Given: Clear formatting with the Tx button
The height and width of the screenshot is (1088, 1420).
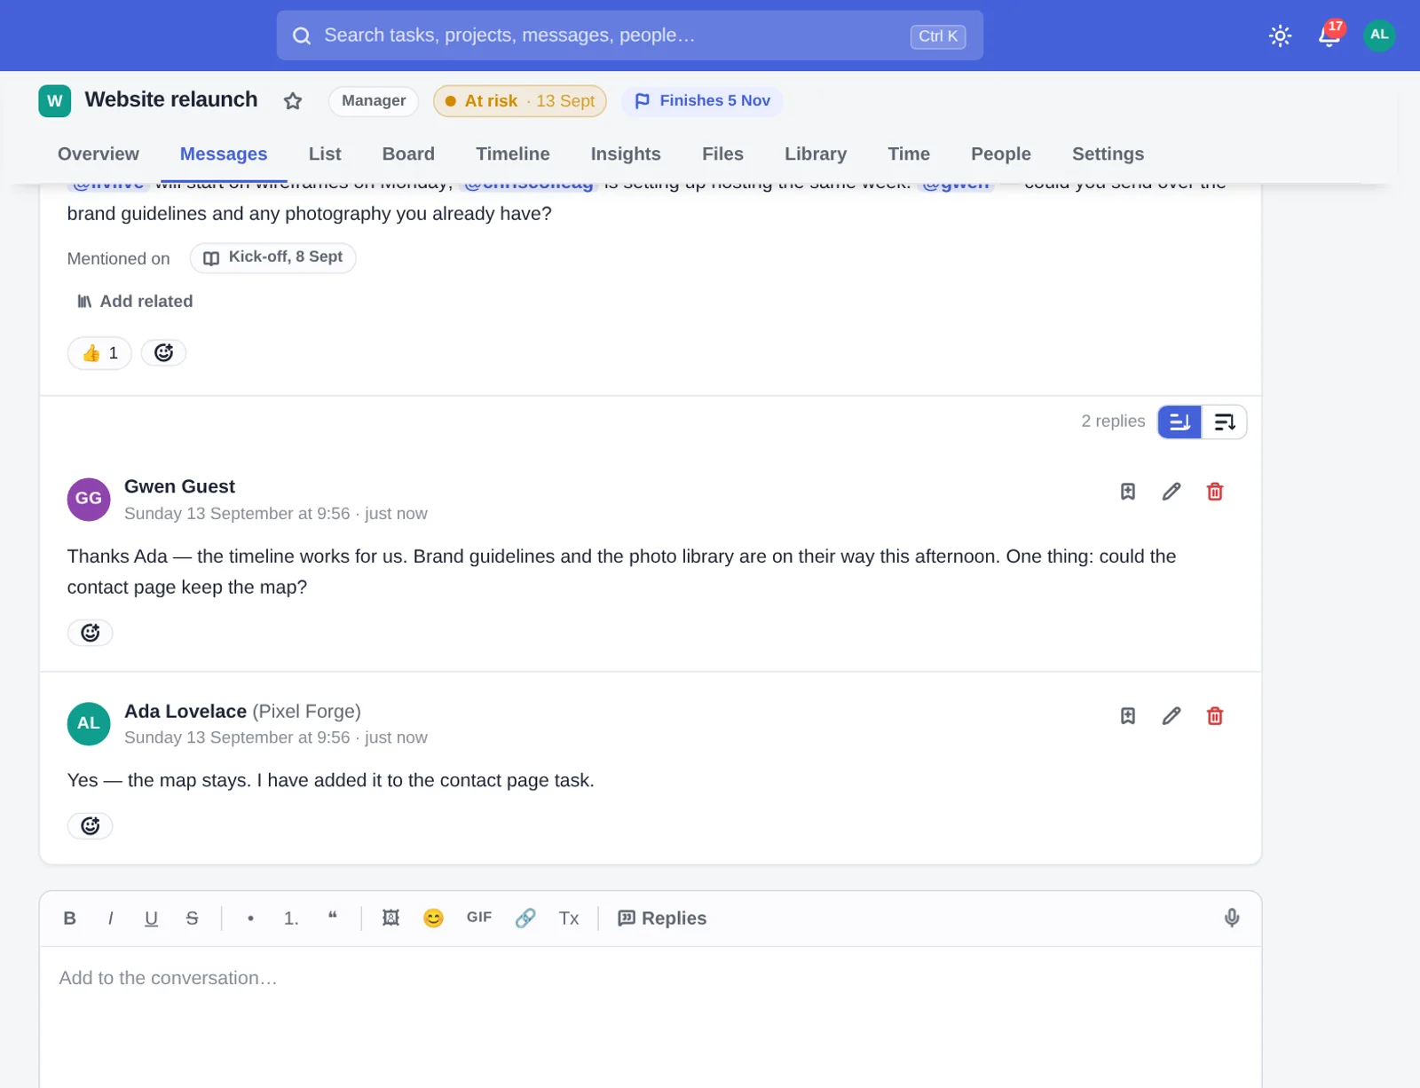Looking at the screenshot, I should [x=569, y=918].
